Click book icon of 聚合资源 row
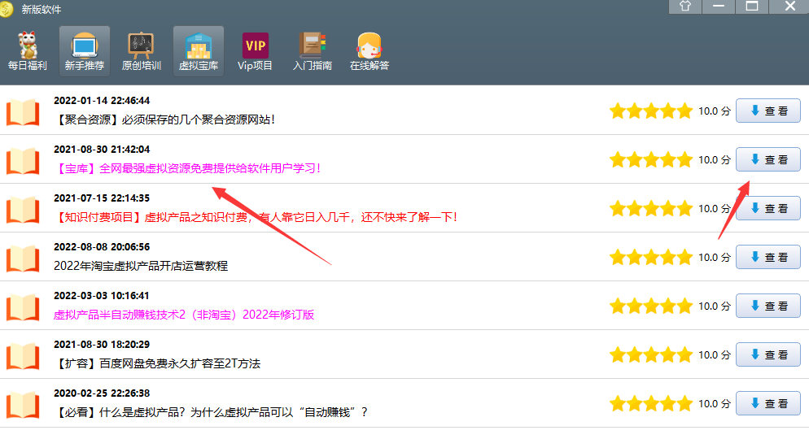The image size is (809, 439). coord(23,112)
